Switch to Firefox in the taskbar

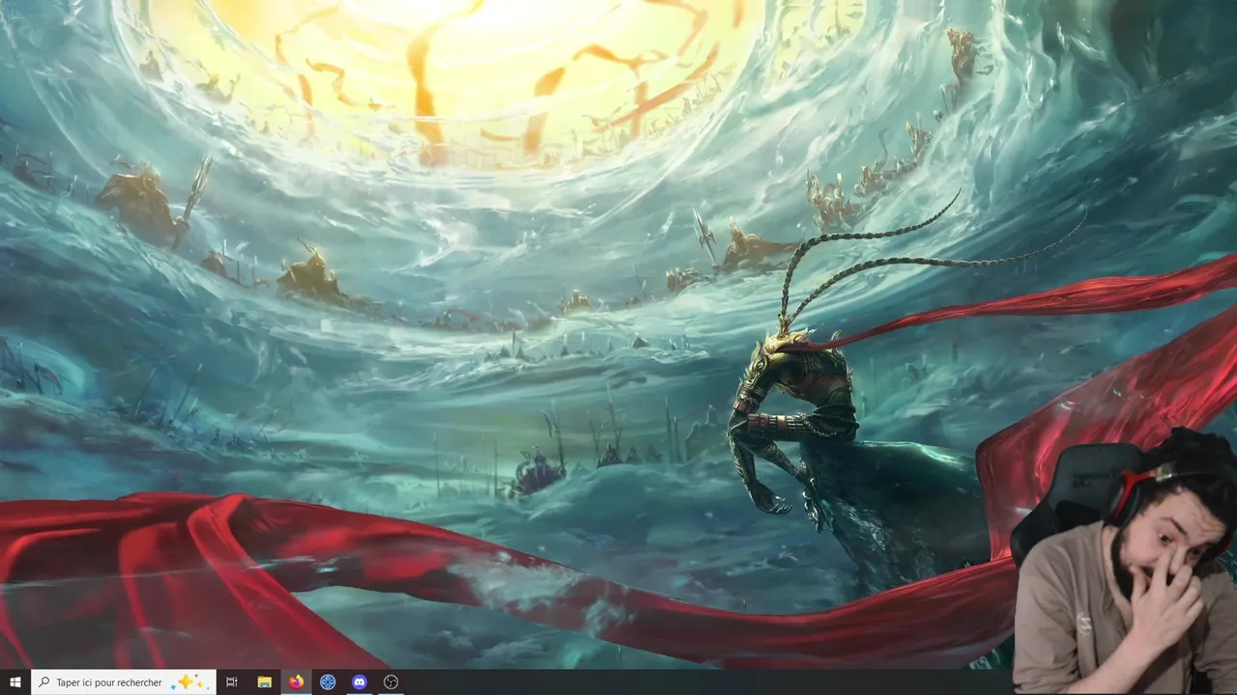click(x=296, y=682)
